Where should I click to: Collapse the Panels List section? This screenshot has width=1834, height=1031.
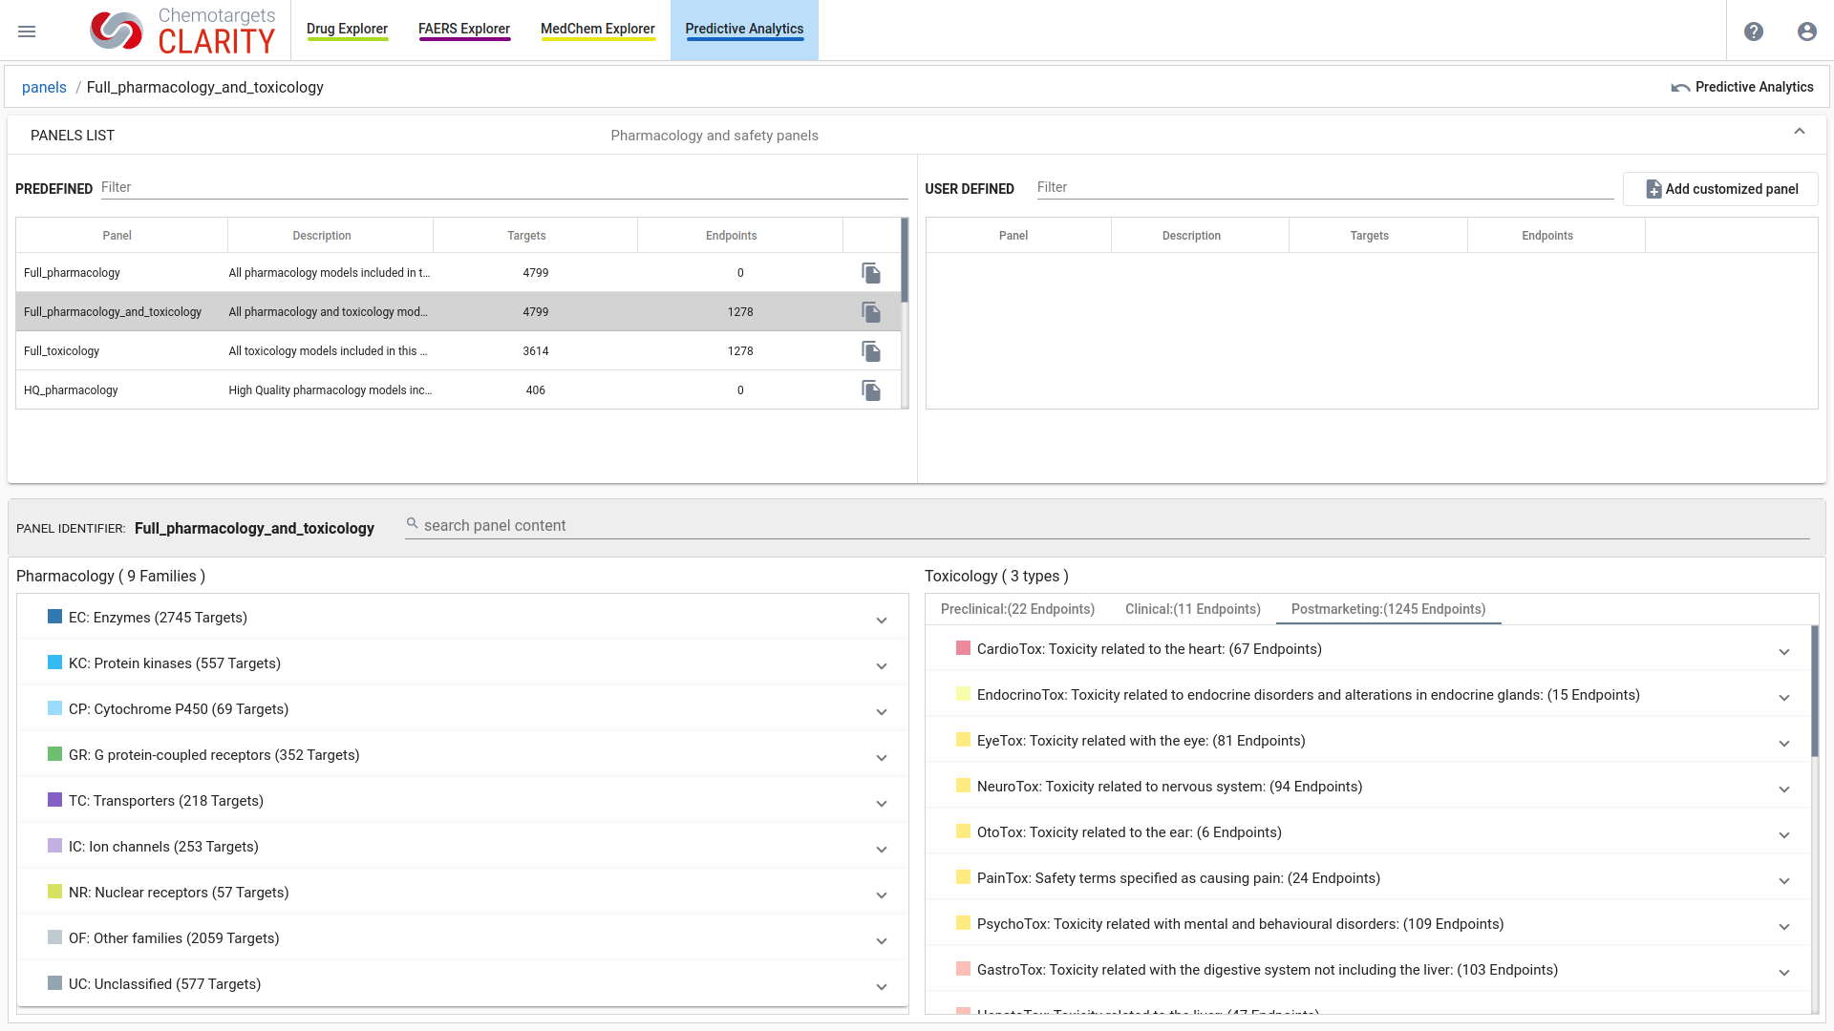(x=1800, y=132)
